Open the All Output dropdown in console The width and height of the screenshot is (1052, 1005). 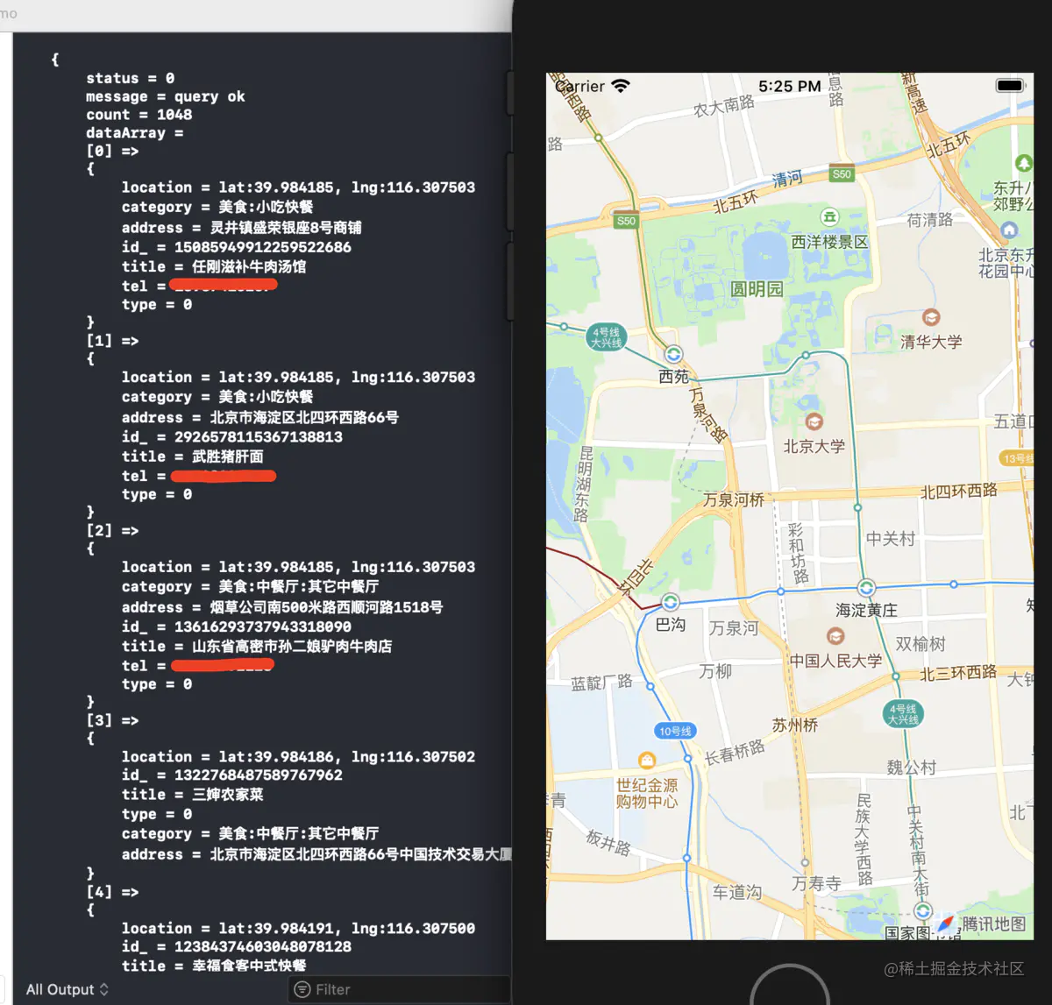point(68,989)
